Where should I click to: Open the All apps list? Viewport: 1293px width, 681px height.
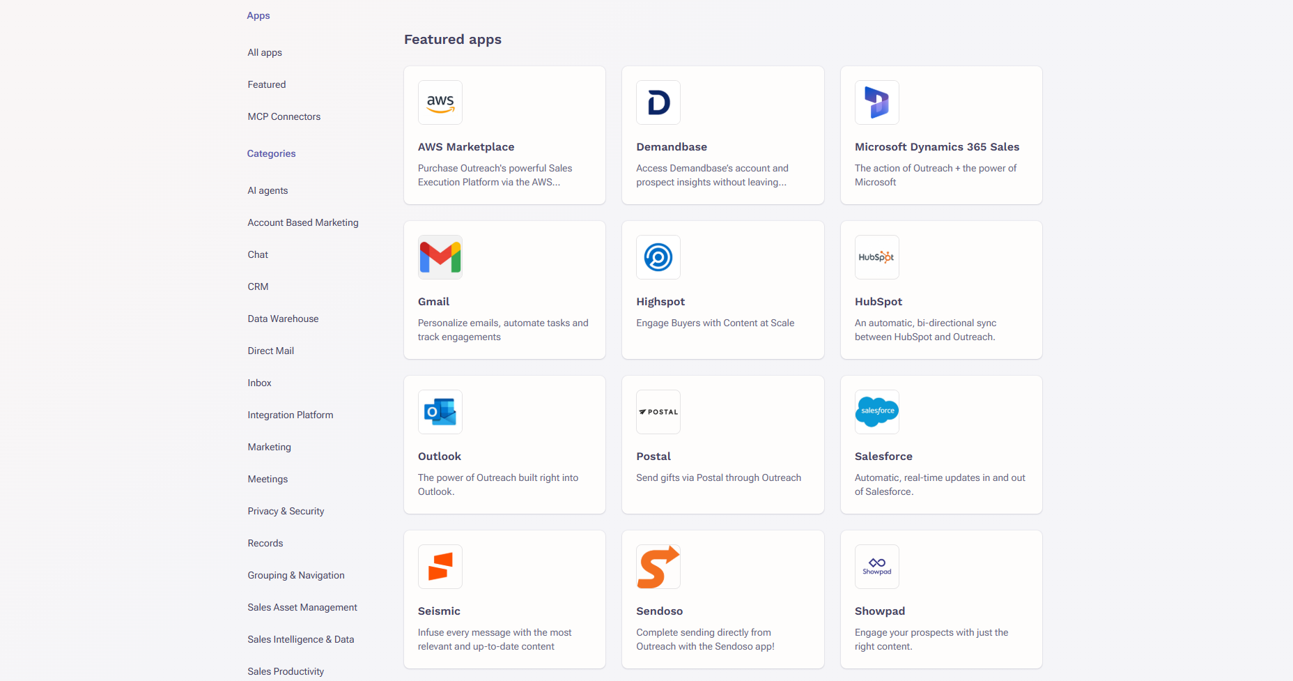click(x=265, y=52)
